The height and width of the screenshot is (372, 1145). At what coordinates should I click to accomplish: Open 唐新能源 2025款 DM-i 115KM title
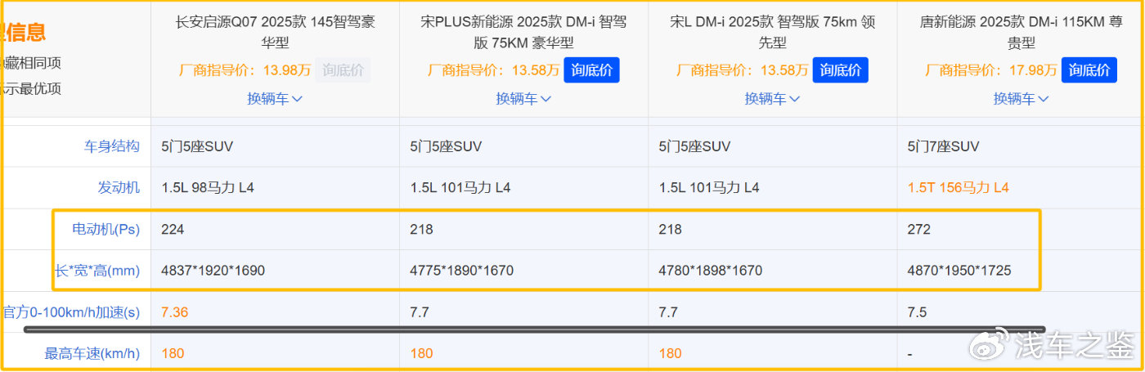(x=1021, y=32)
